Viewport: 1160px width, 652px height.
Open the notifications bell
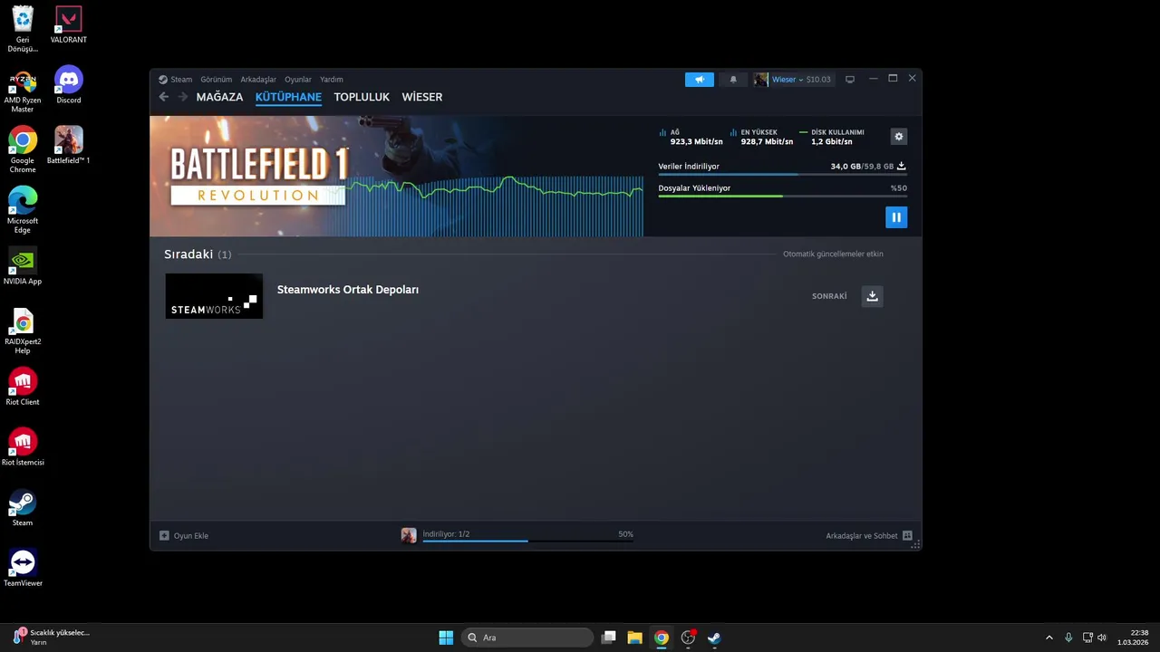point(733,80)
